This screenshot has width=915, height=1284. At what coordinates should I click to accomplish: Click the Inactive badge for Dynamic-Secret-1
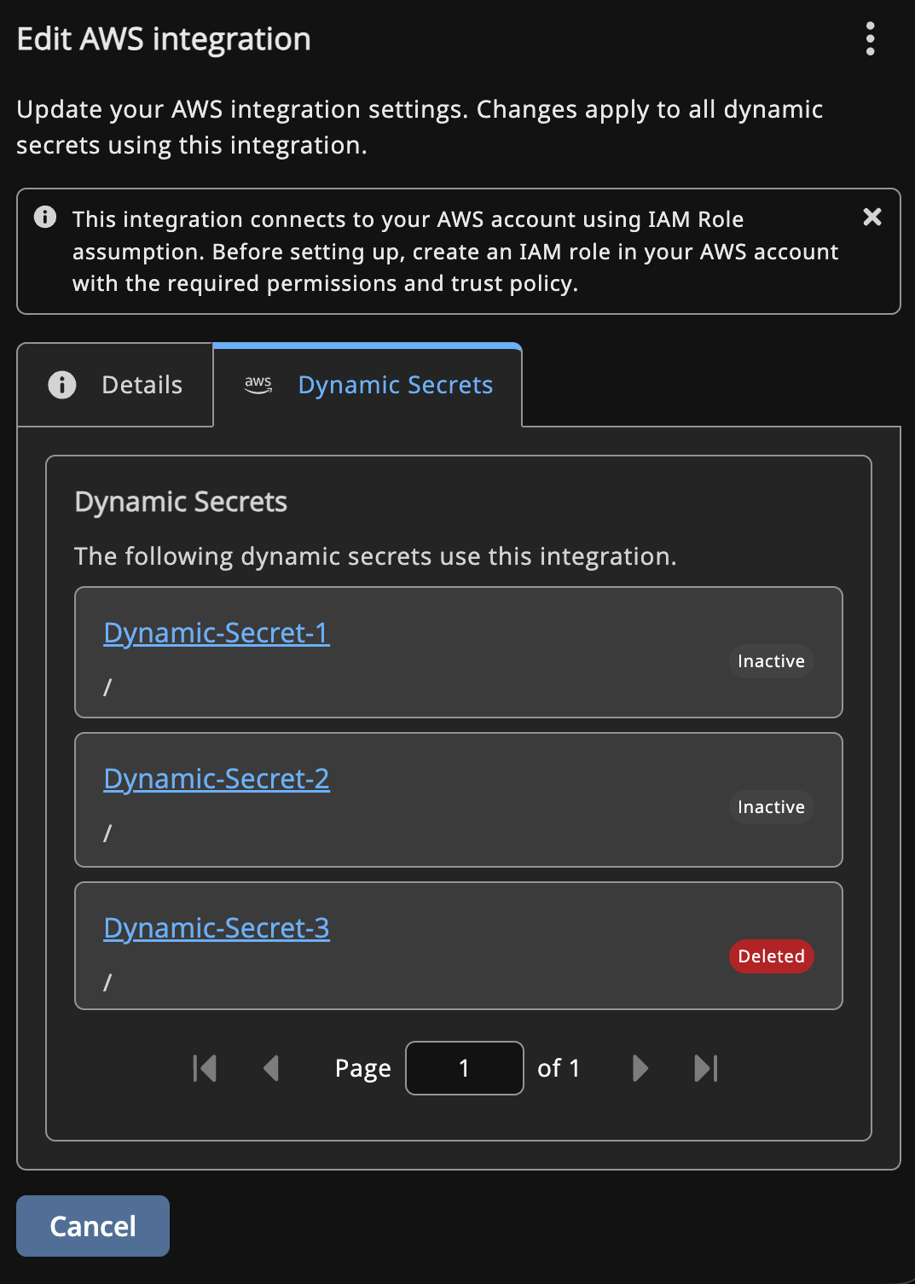(x=771, y=661)
